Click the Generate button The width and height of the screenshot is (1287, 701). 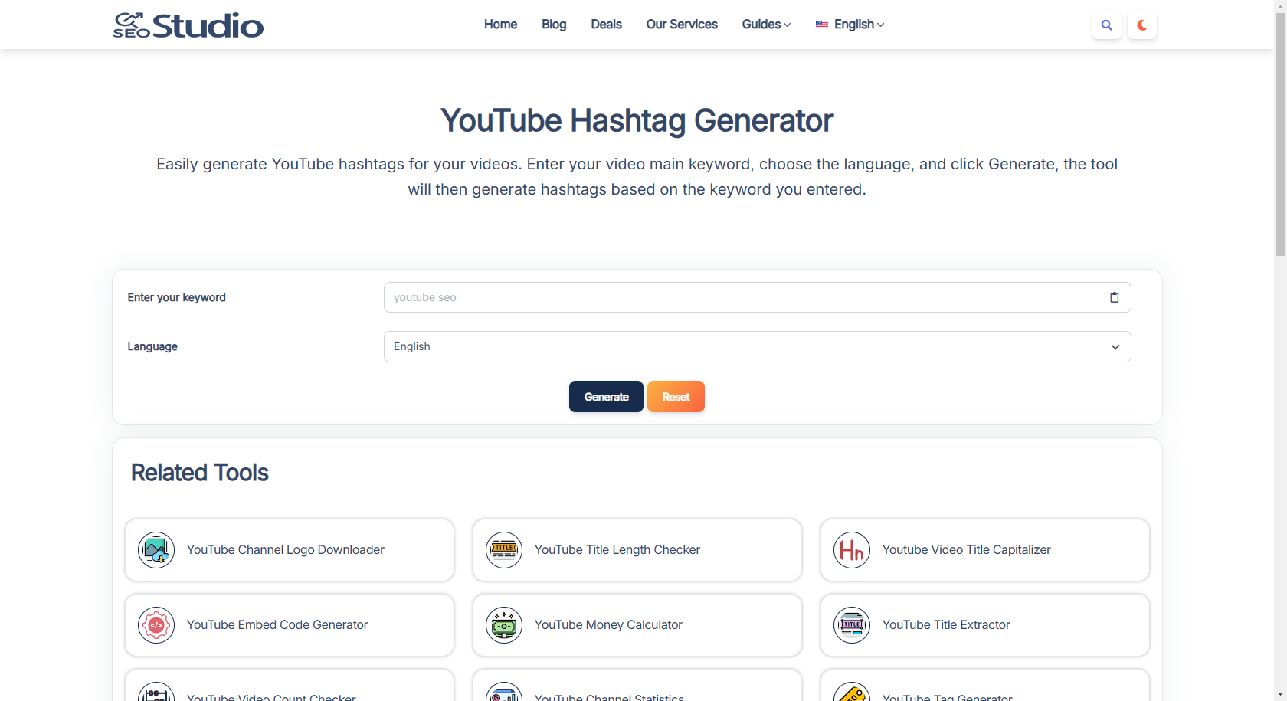(x=606, y=397)
